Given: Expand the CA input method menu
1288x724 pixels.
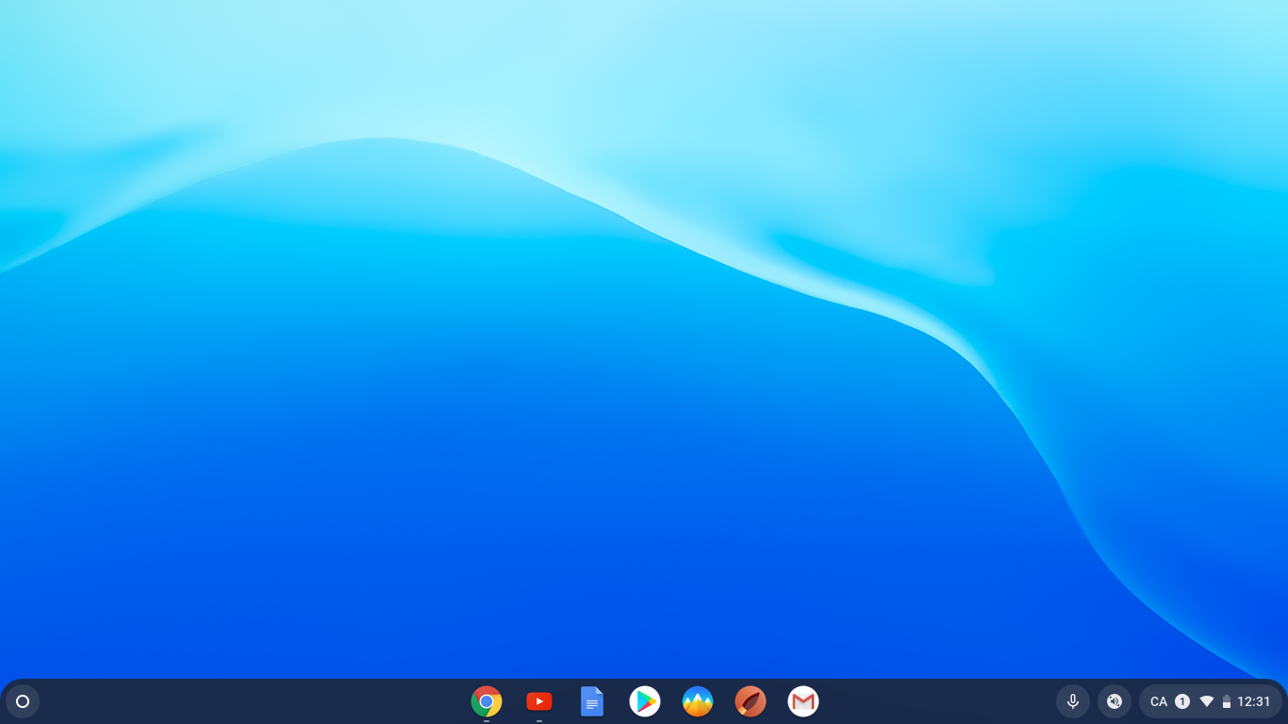Looking at the screenshot, I should pyautogui.click(x=1159, y=701).
